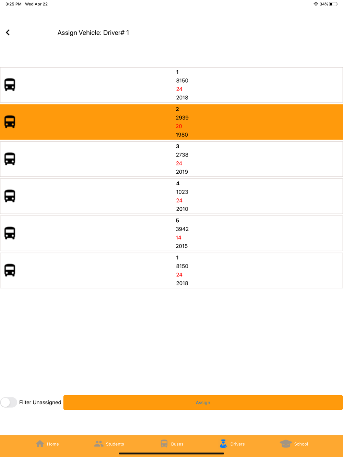This screenshot has width=343, height=457.
Task: Check the battery indicator in status bar
Action: click(x=333, y=4)
